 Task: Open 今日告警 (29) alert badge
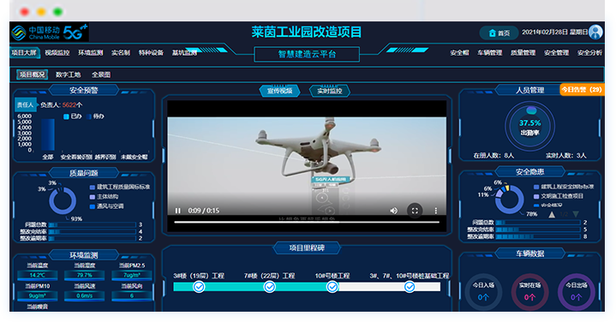[x=582, y=90]
